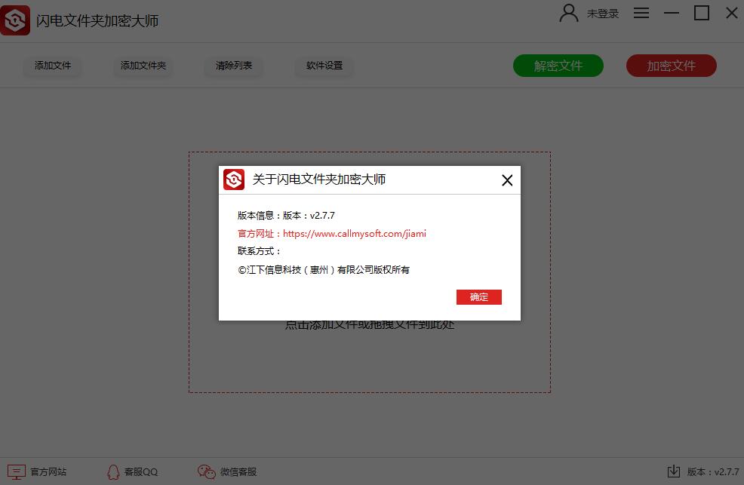
Task: Click 清除列表 to clear the list
Action: [x=233, y=66]
